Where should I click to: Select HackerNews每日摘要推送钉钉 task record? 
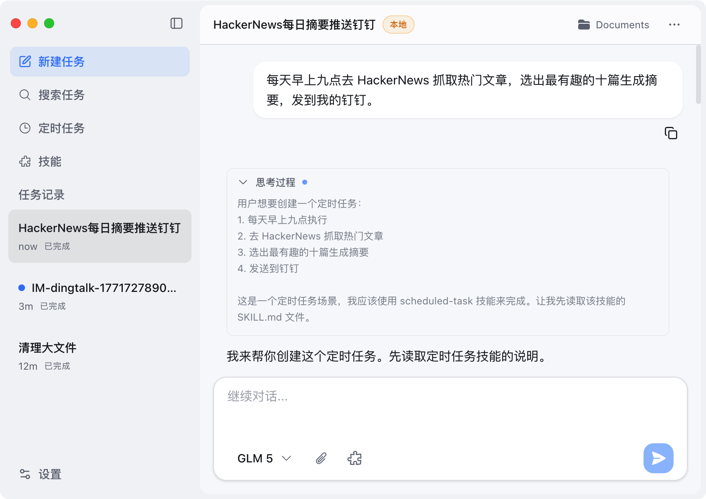100,236
